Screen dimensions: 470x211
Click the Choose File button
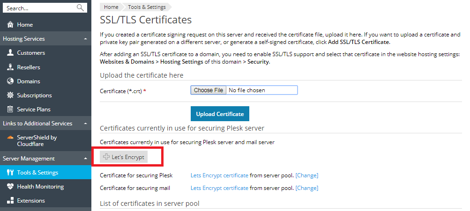click(x=209, y=90)
